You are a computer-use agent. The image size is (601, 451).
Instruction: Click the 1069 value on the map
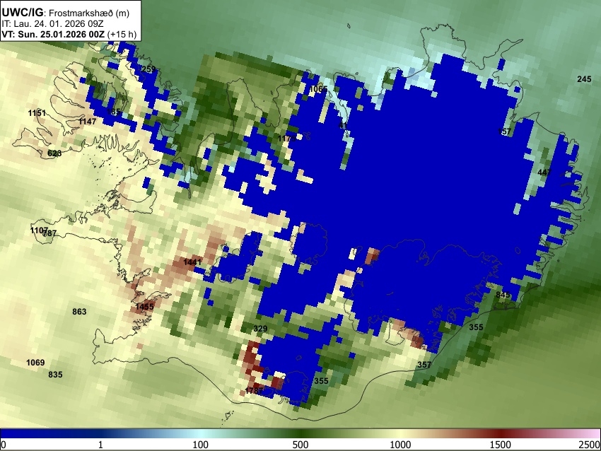tap(35, 363)
